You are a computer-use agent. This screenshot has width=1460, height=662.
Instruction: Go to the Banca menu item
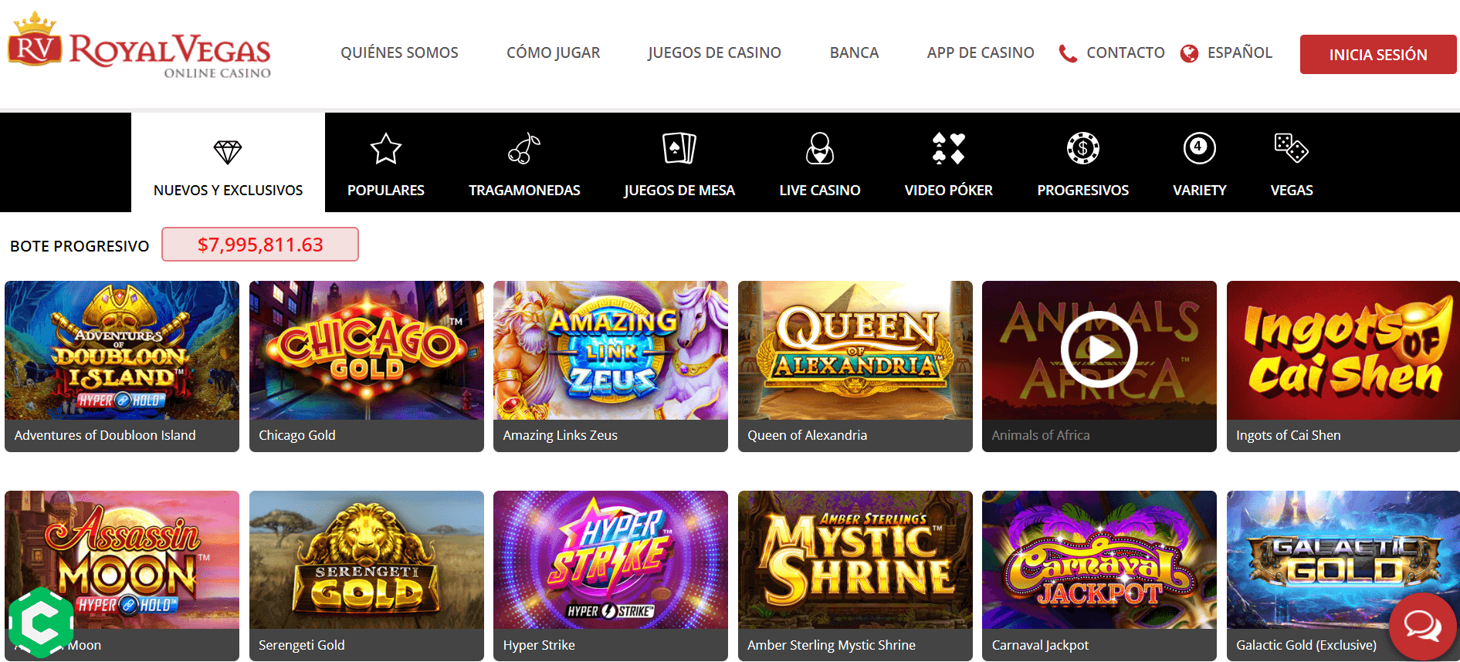click(x=854, y=52)
